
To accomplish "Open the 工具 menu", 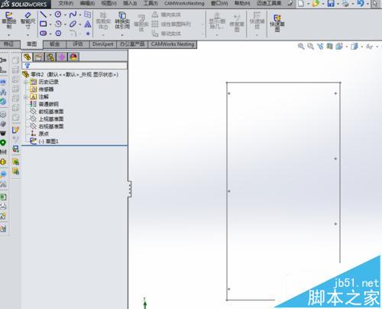I will [x=151, y=3].
